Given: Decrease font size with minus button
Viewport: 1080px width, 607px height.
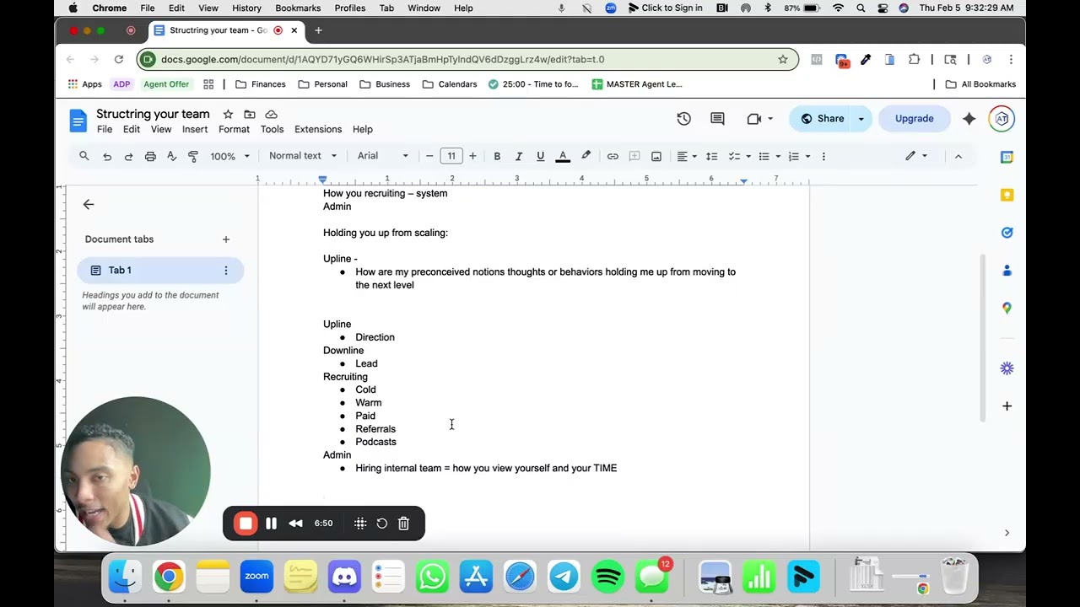Looking at the screenshot, I should [x=429, y=156].
